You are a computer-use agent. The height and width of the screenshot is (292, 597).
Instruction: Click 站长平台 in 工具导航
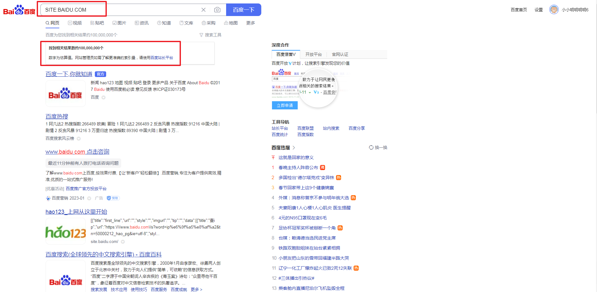pos(280,128)
